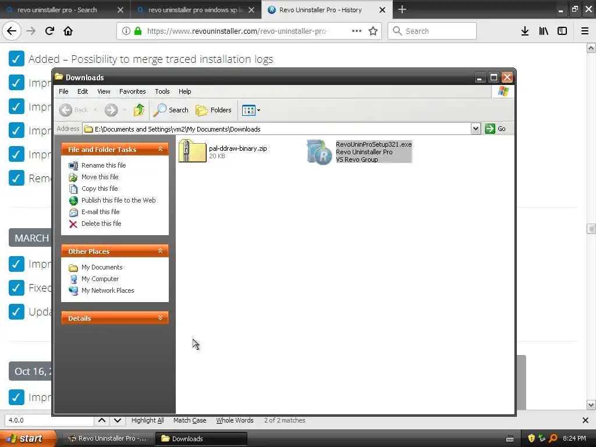Show site information icon in address bar

tap(126, 31)
